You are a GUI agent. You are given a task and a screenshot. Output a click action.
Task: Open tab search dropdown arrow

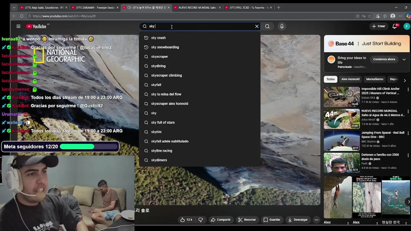point(14,7)
